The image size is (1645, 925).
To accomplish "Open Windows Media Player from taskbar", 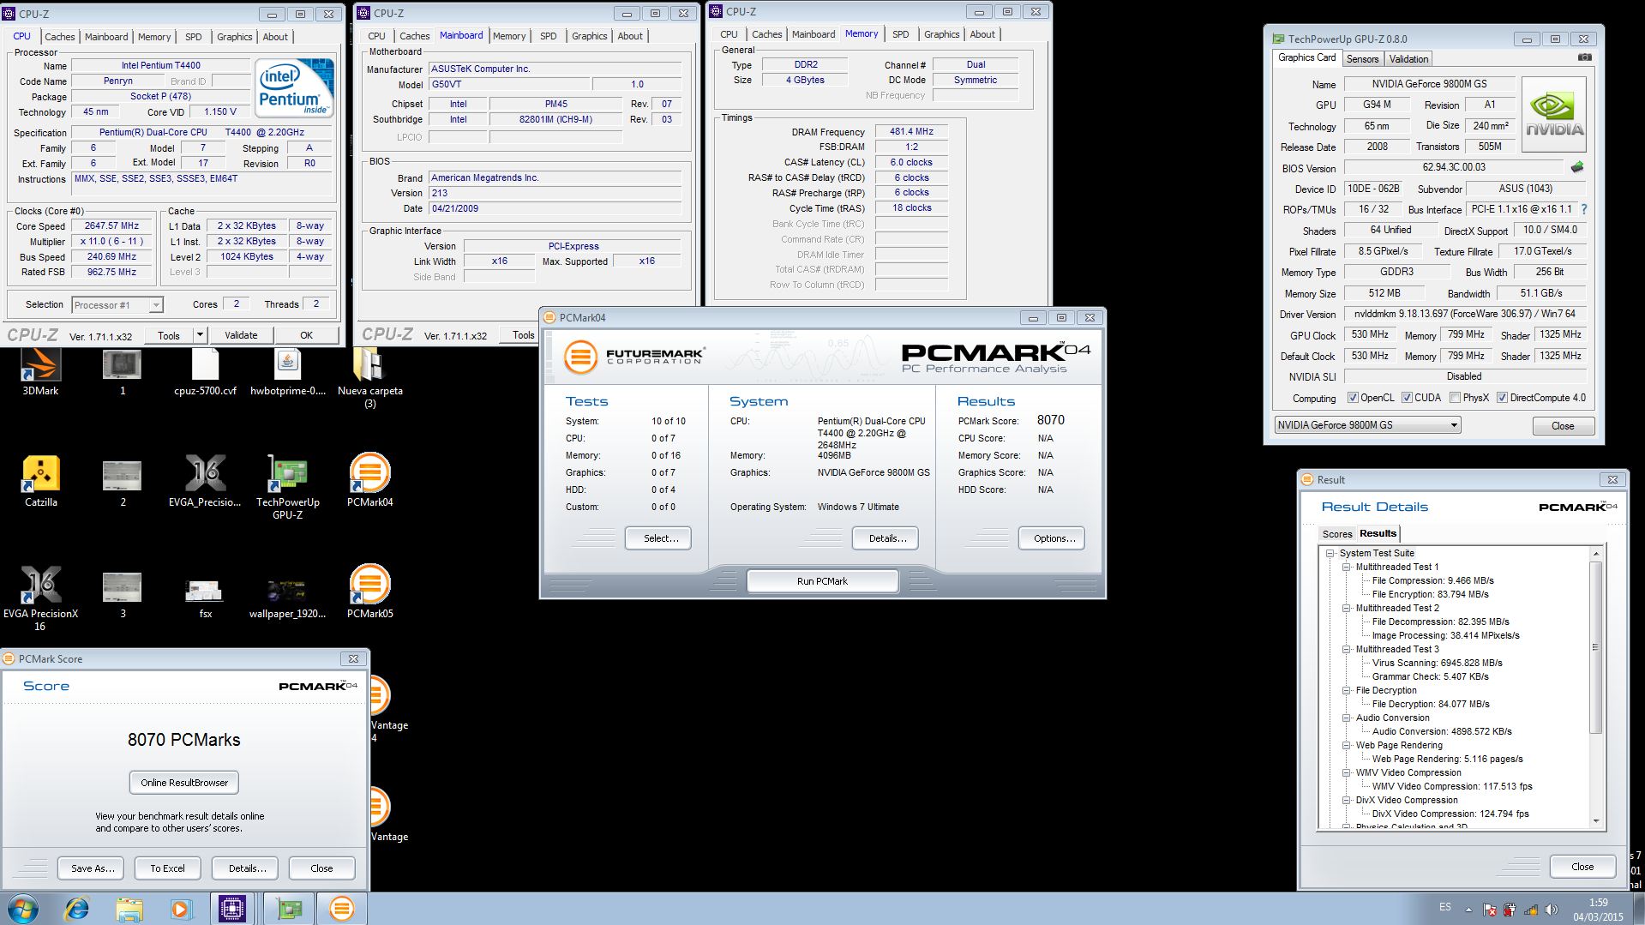I will click(x=181, y=909).
